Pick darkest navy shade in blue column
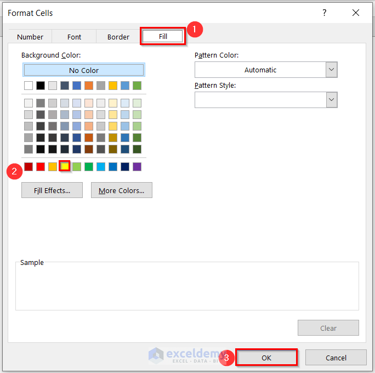The height and width of the screenshot is (373, 375). pos(77,149)
